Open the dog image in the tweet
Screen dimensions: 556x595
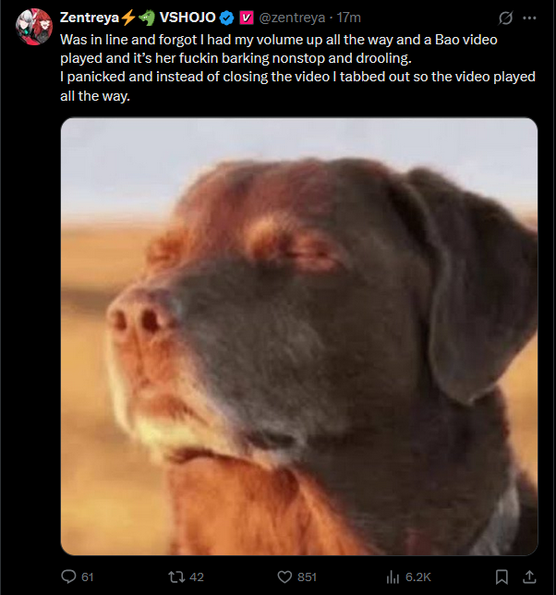(x=299, y=336)
